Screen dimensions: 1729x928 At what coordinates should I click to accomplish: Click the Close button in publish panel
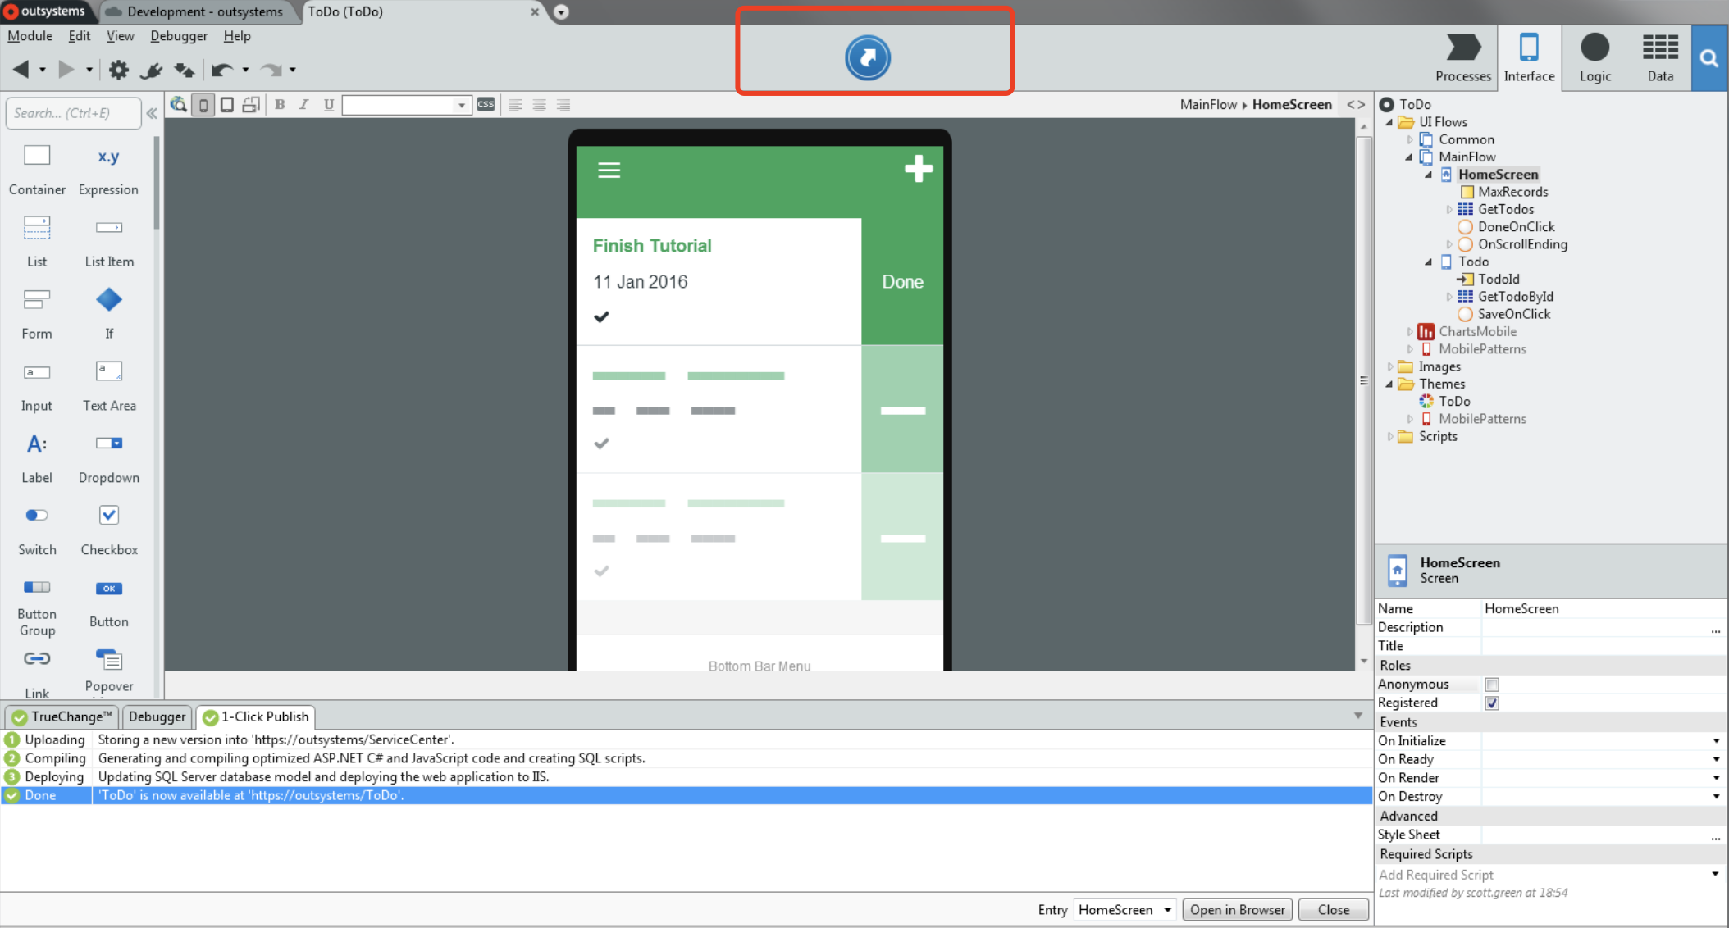[x=1333, y=910]
